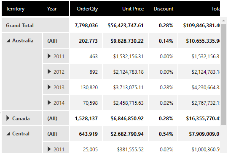This screenshot has height=153, width=228.
Task: Select the Unit Price column header
Action: [133, 9]
